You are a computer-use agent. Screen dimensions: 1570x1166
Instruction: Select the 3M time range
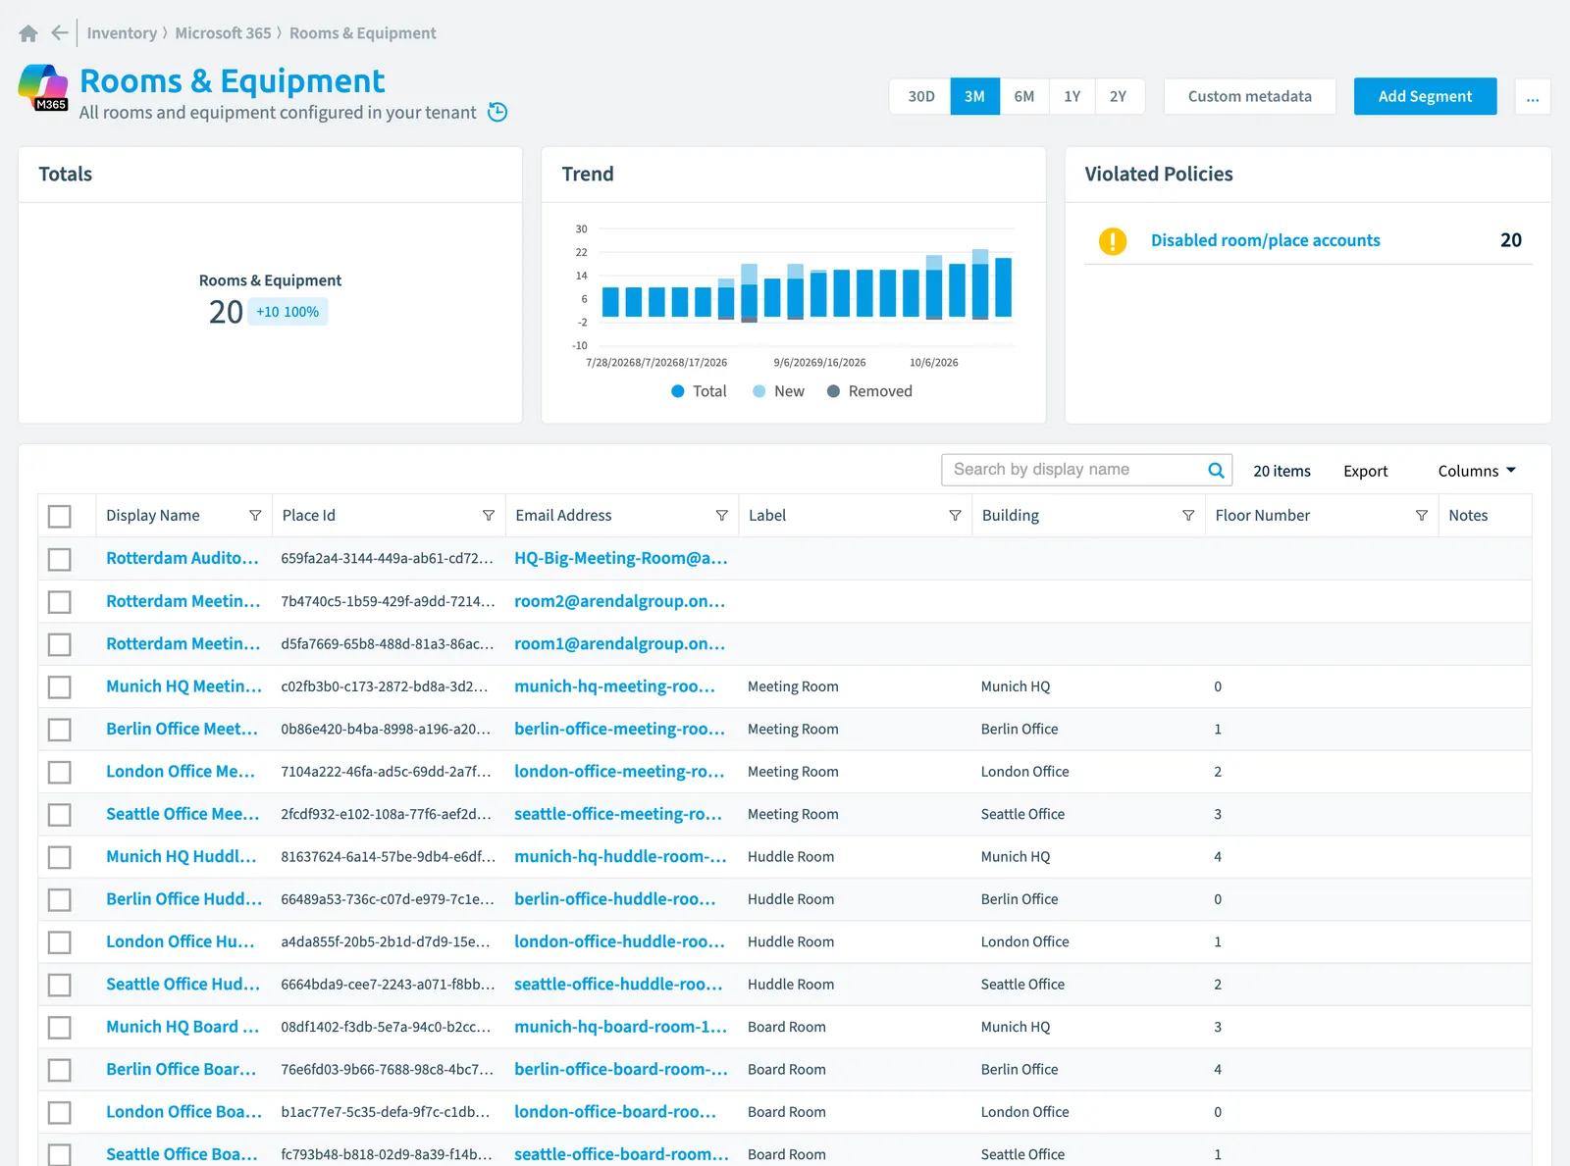pos(974,96)
